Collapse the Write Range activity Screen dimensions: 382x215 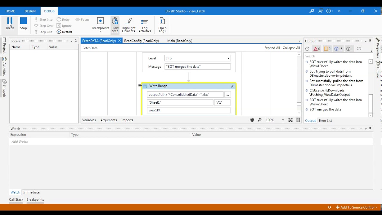point(232,86)
